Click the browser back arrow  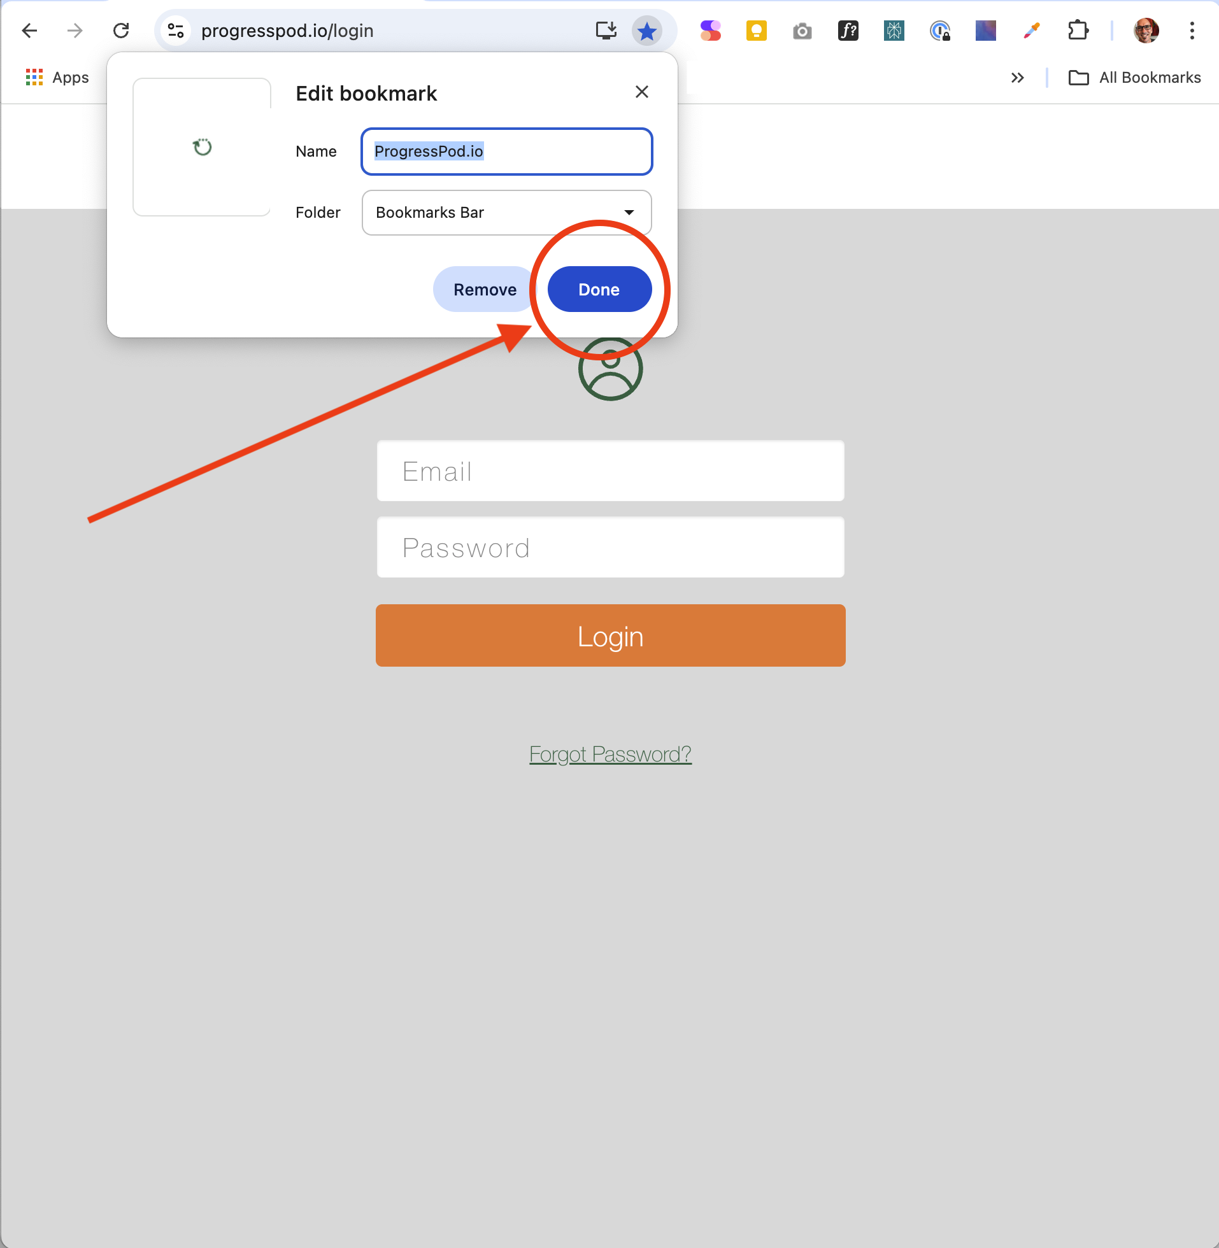tap(29, 31)
